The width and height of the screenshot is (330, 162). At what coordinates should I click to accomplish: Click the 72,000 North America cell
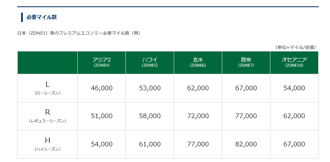pos(198,116)
